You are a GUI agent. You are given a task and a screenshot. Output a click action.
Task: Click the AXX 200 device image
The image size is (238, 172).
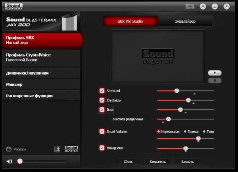[x=69, y=22]
